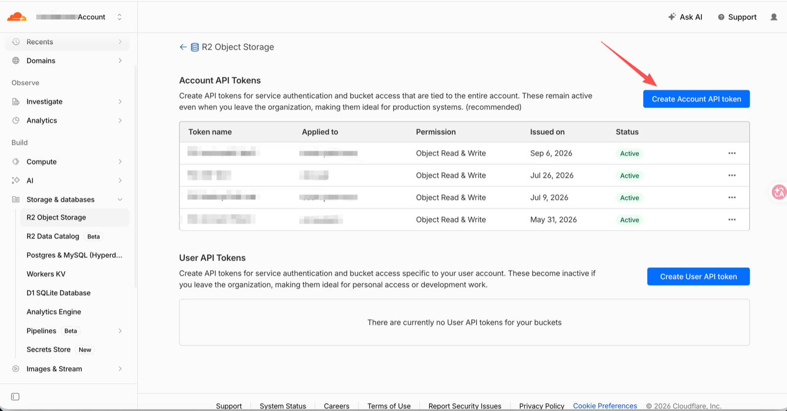Click the footer System Status link
This screenshot has height=411, width=787.
283,406
